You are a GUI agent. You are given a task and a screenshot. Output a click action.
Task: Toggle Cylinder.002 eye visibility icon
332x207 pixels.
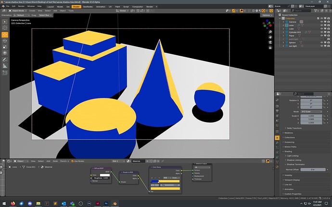tap(321, 32)
